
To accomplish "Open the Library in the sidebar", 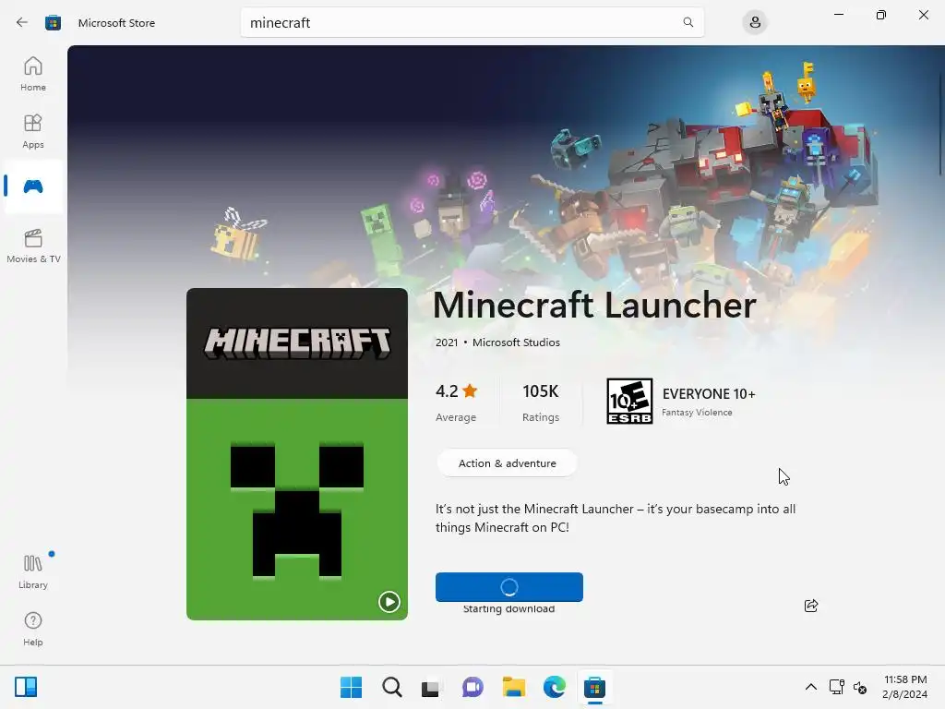I will [x=33, y=571].
